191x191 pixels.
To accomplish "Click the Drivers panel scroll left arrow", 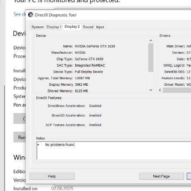I will tap(160, 90).
